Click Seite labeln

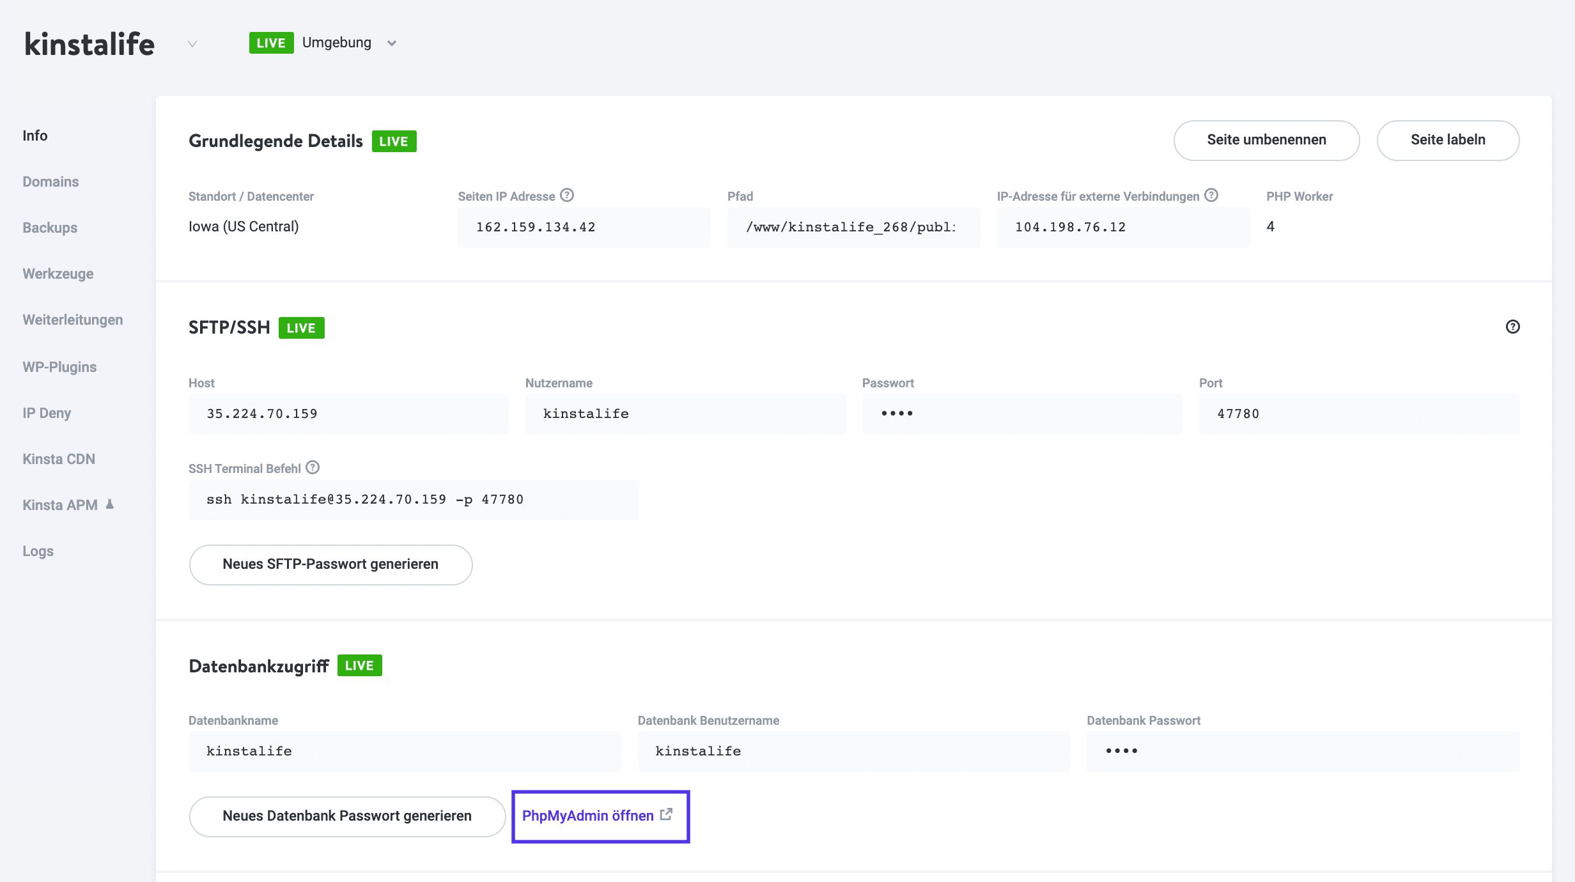point(1448,140)
